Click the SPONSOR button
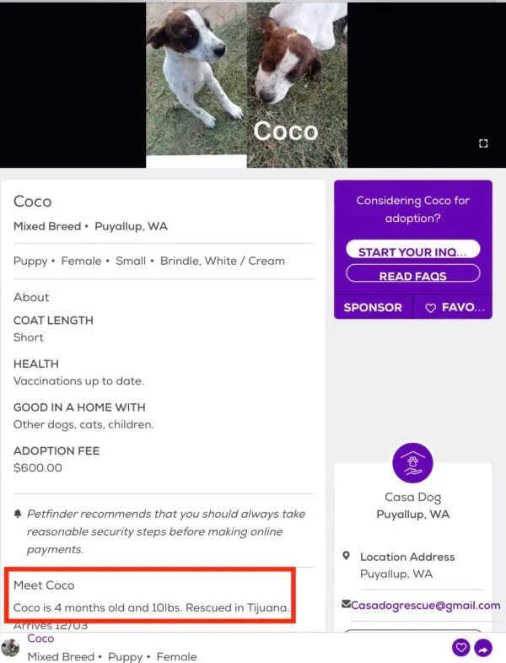 click(x=373, y=307)
